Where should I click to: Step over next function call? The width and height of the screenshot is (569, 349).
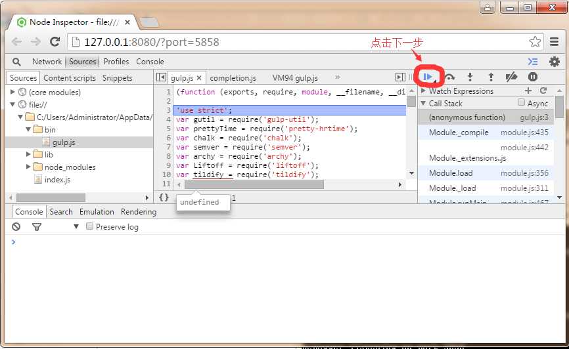point(449,77)
